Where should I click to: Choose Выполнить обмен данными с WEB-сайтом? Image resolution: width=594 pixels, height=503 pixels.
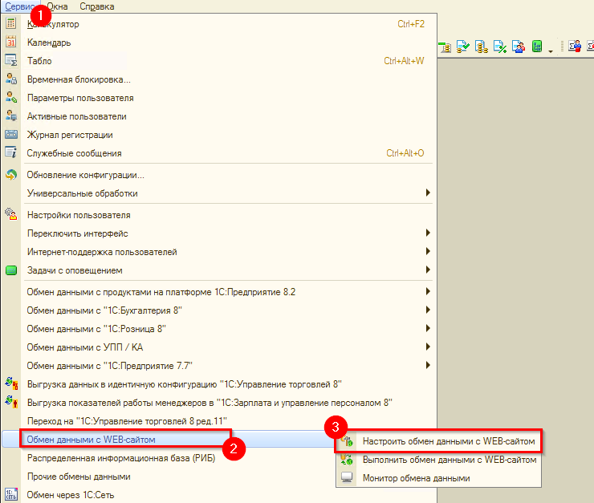448,460
